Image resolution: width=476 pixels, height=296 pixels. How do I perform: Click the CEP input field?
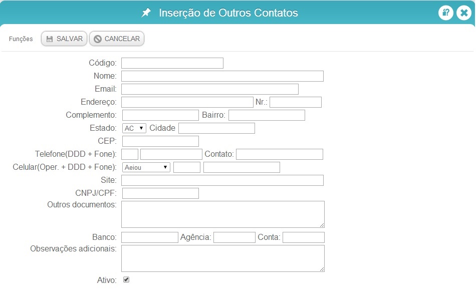point(161,141)
